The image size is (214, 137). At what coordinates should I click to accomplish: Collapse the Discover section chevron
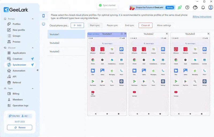pos(33,48)
